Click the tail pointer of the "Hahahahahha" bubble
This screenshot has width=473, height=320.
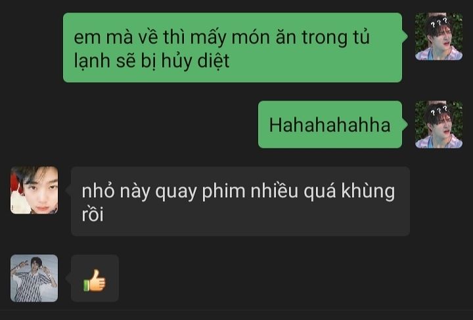pos(405,125)
